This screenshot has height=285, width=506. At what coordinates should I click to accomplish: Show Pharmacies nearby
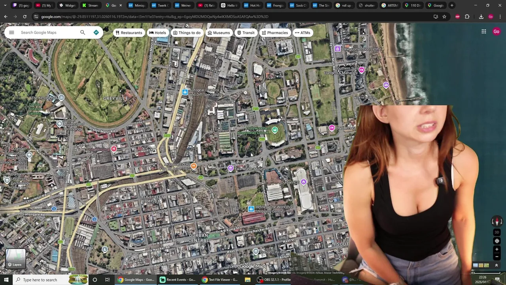pos(275,33)
